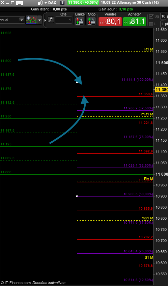Viewport: 168px width, 286px height.
Task: Click the R1 M pivot label
Action: [149, 49]
